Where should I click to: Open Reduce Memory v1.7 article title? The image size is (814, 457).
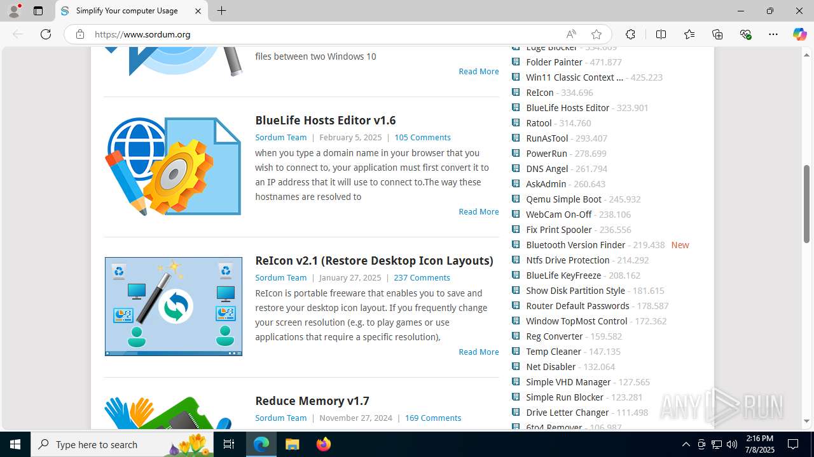tap(312, 401)
